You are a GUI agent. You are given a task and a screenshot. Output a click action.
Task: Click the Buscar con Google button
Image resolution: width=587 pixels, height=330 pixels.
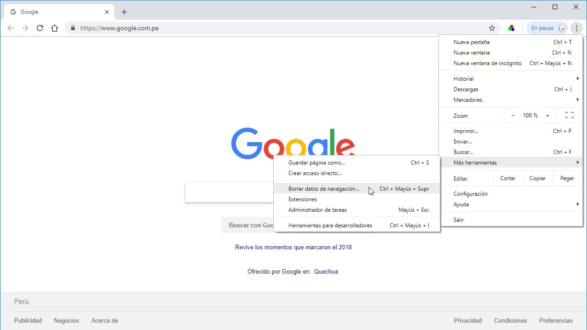coord(248,225)
